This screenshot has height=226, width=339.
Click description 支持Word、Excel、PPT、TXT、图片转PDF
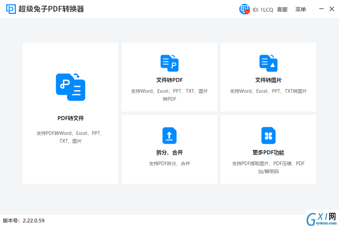point(169,95)
